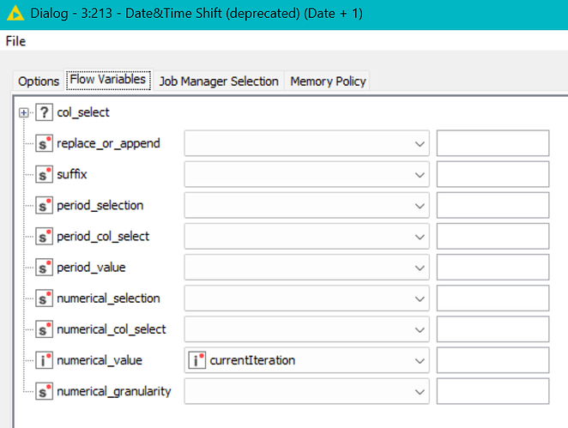Expand the col_select tree node
This screenshot has width=568, height=428.
[23, 112]
